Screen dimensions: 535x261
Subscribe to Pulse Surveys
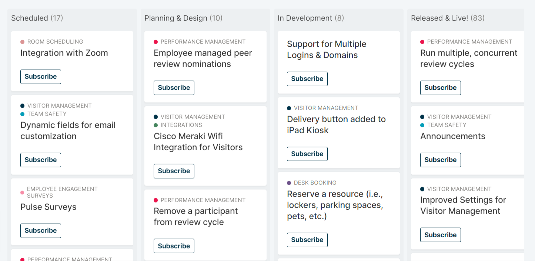coord(41,230)
